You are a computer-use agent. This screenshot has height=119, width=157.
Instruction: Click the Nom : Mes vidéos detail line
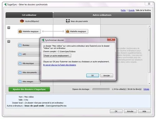tap(26, 97)
